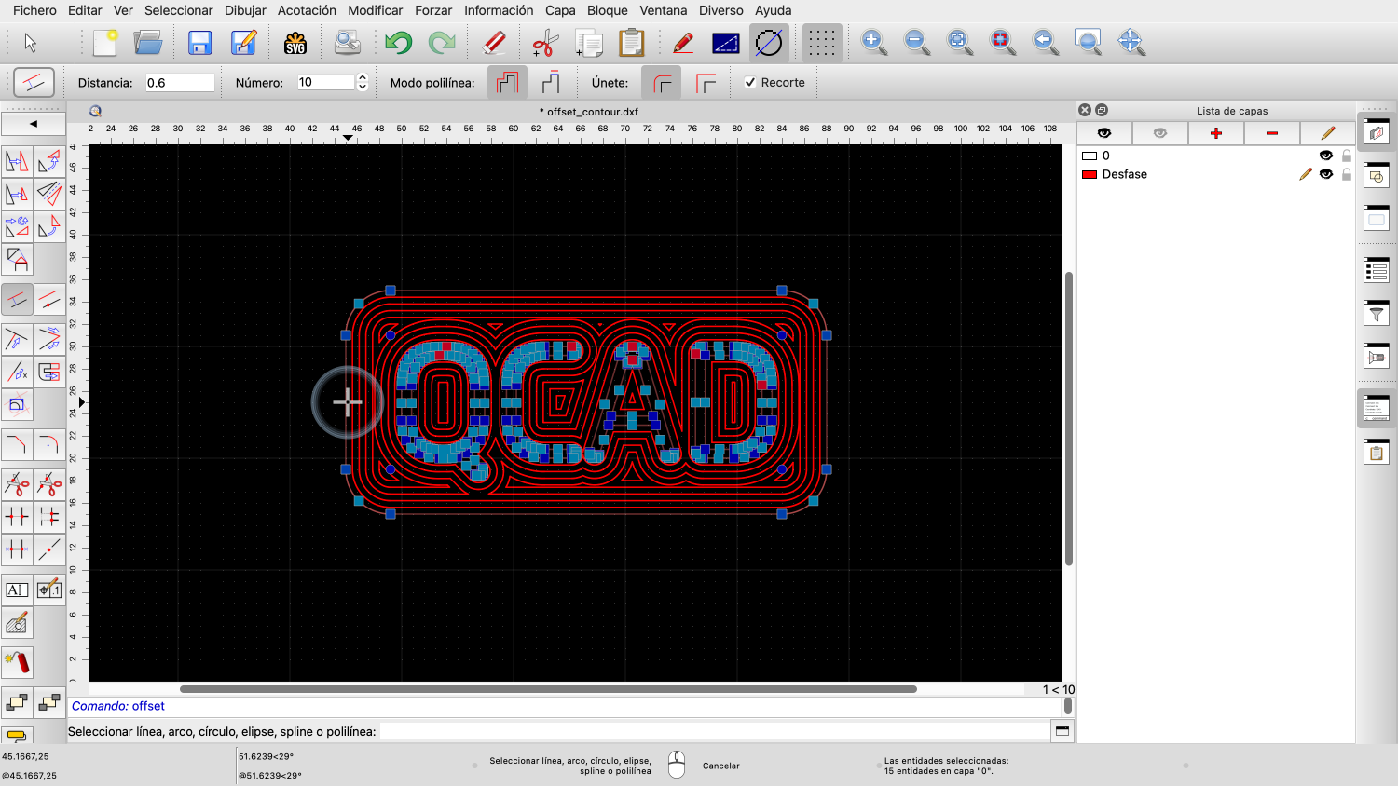Click the Save file icon
This screenshot has height=786, width=1398.
(199, 43)
